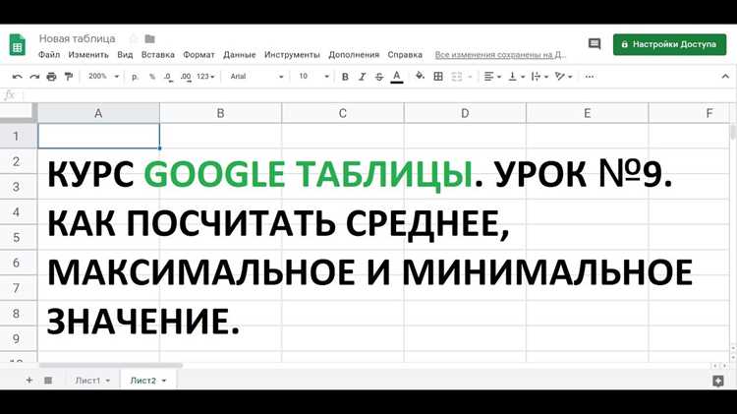Viewport: 737px width, 414px height.
Task: Select column D header
Action: click(465, 113)
